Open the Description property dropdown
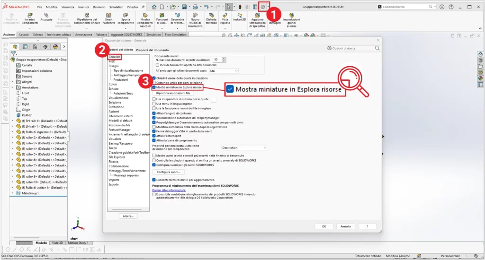Image resolution: width=485 pixels, height=260 pixels. click(x=244, y=148)
